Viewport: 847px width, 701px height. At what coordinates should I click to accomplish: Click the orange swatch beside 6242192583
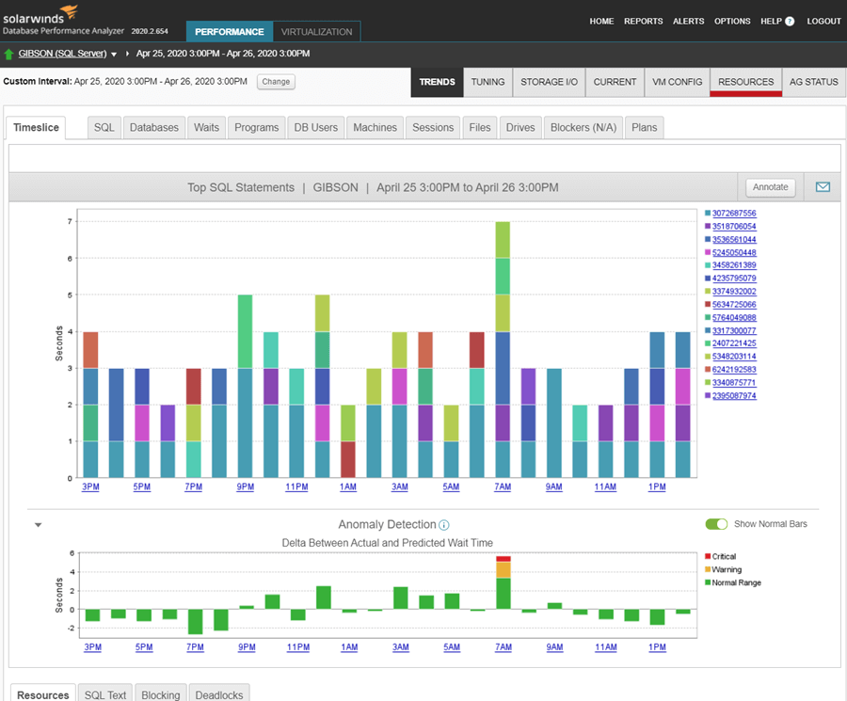708,370
